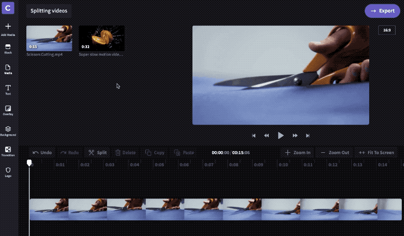Open the Overlay panel
This screenshot has height=236, width=404.
pos(8,110)
